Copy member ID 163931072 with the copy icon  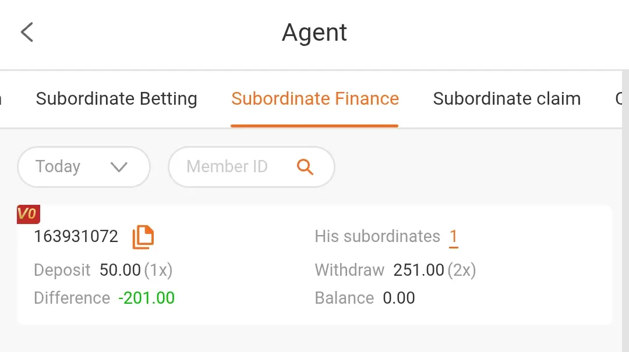point(143,237)
